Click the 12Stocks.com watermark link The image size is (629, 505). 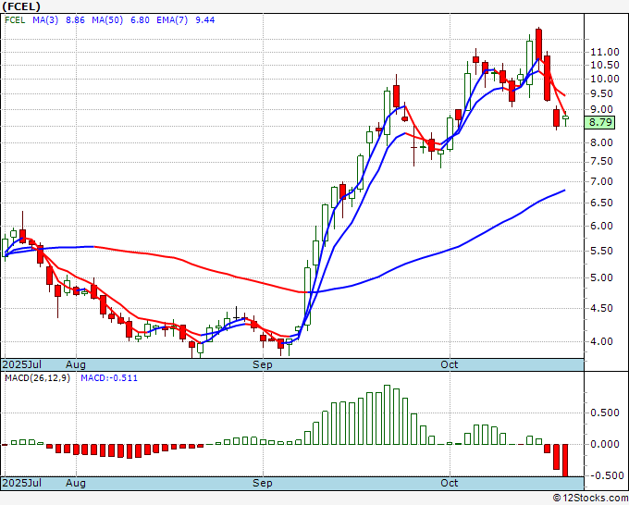click(x=591, y=498)
